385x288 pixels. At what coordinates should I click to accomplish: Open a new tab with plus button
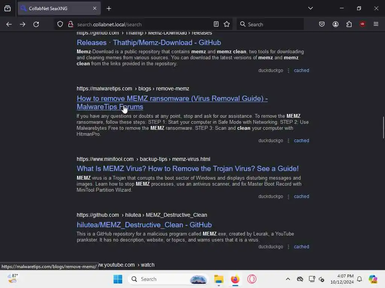[x=109, y=9]
